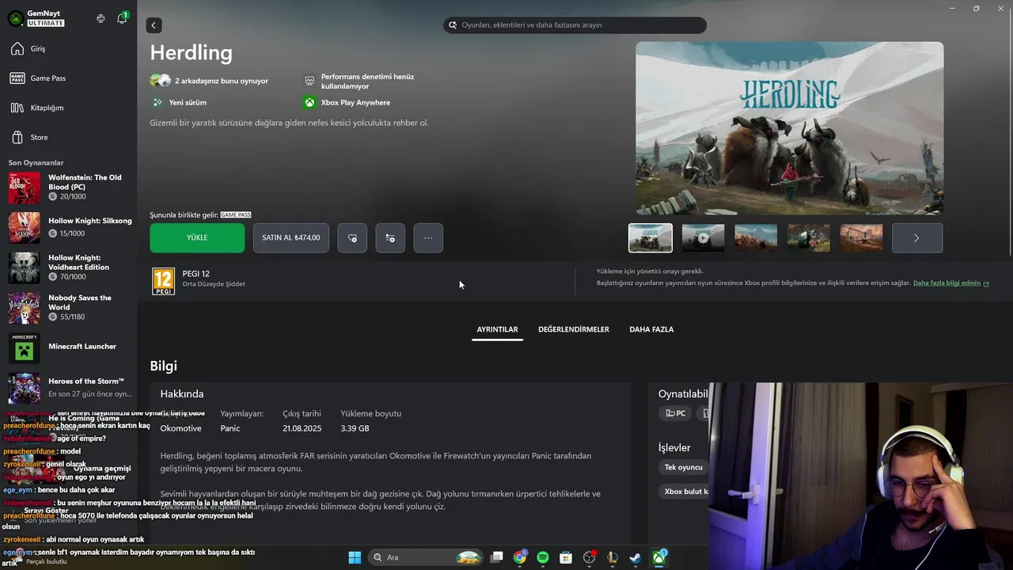Click the PEGI 12 rating badge
Screen dimensions: 1013x570
pyautogui.click(x=163, y=281)
